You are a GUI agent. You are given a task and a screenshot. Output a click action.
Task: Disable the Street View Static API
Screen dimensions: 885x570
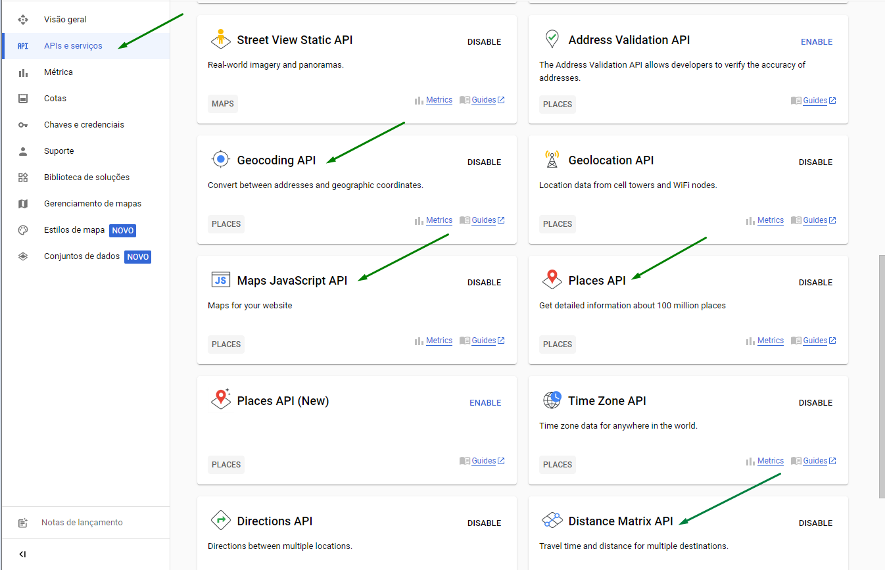click(485, 42)
